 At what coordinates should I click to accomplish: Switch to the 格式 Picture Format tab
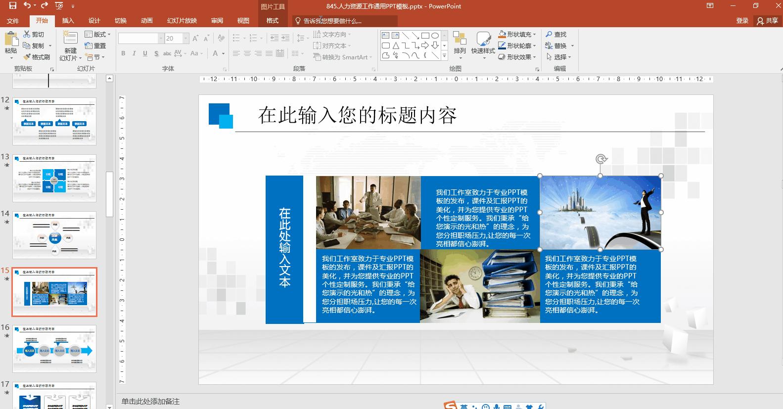tap(273, 20)
